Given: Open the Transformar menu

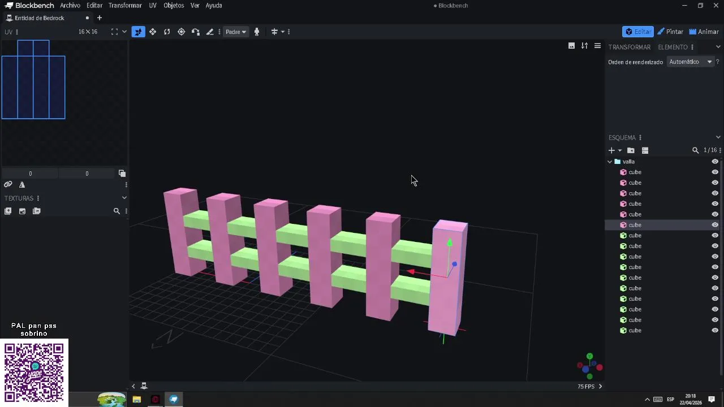Looking at the screenshot, I should [x=125, y=6].
